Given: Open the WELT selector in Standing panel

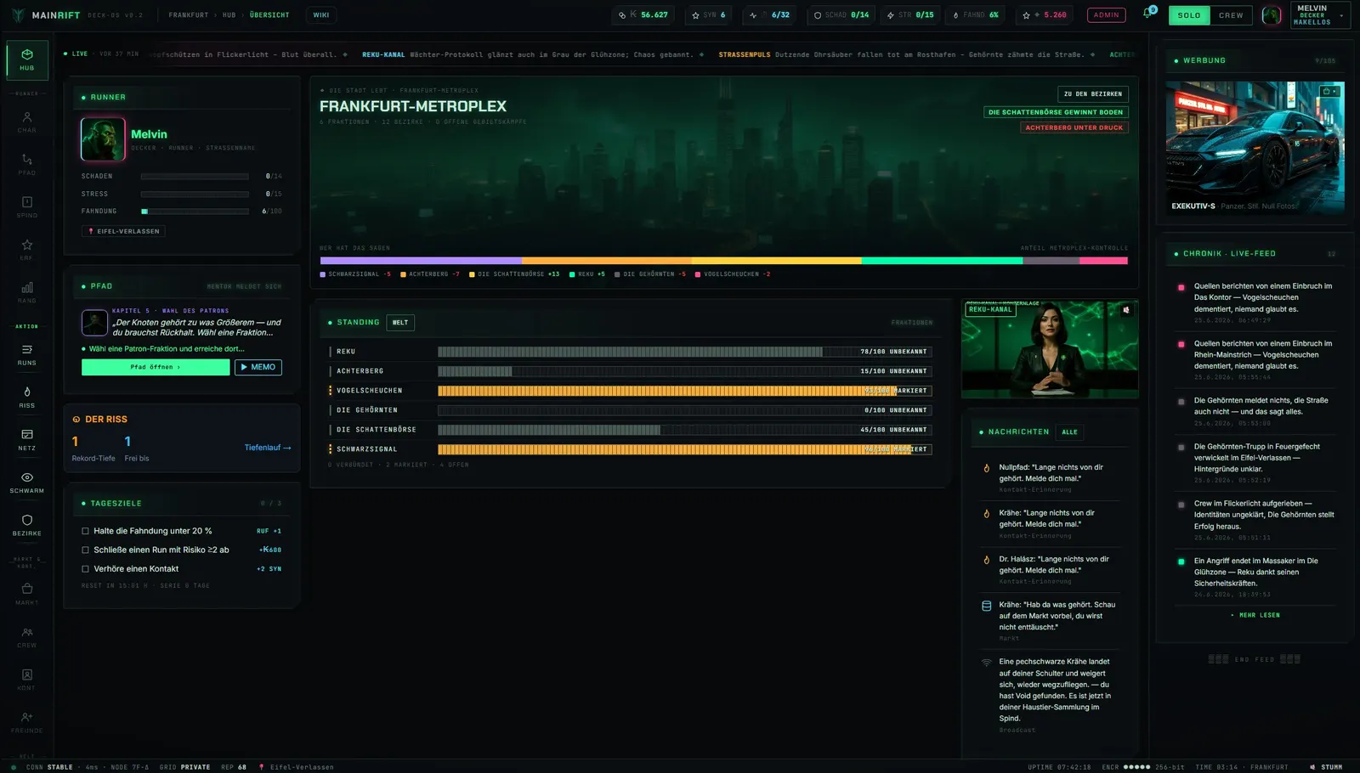Looking at the screenshot, I should (x=400, y=323).
